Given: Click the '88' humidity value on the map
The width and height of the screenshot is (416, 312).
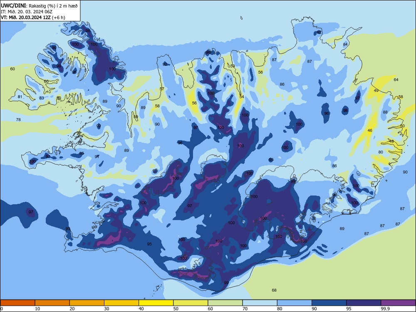Looking at the screenshot, I should 385,112.
